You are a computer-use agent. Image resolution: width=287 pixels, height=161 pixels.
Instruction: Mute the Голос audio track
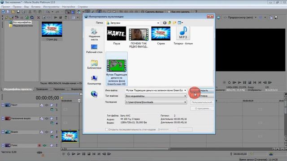tap(52, 145)
